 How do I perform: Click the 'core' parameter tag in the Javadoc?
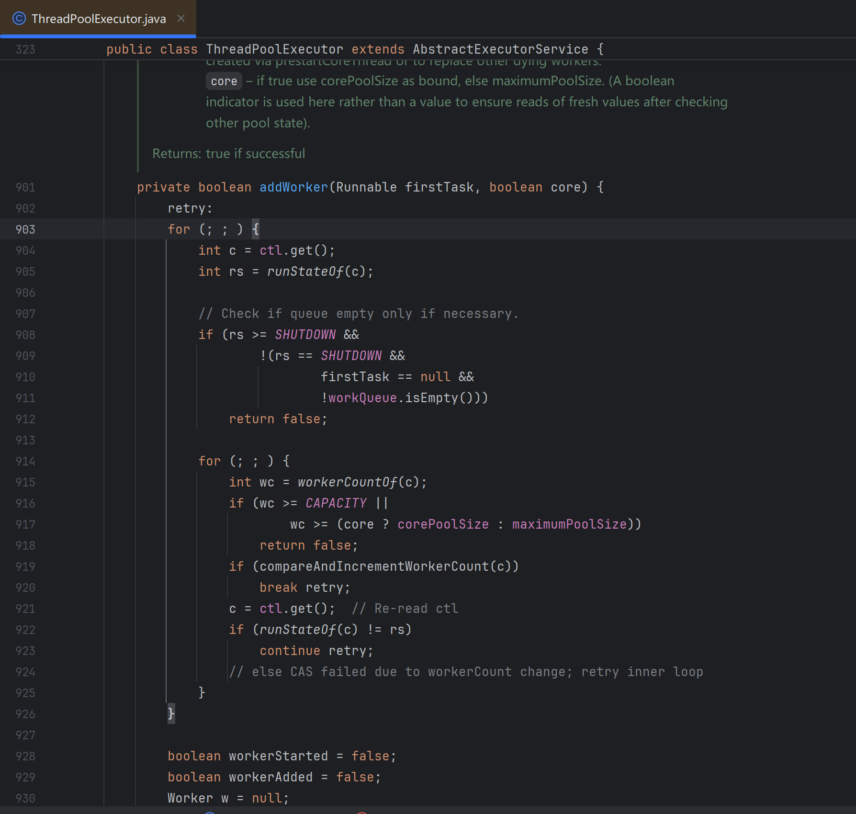(x=224, y=81)
